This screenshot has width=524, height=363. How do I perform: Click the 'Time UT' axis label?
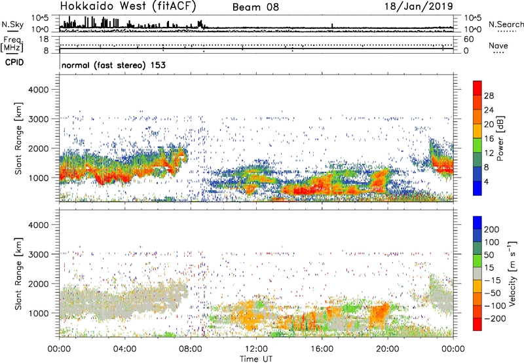point(256,359)
